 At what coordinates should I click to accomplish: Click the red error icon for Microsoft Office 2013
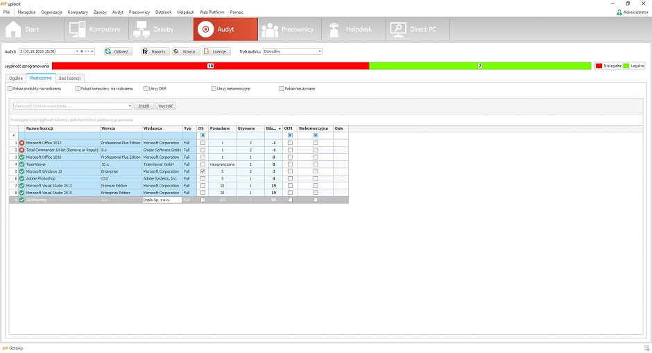[x=22, y=143]
